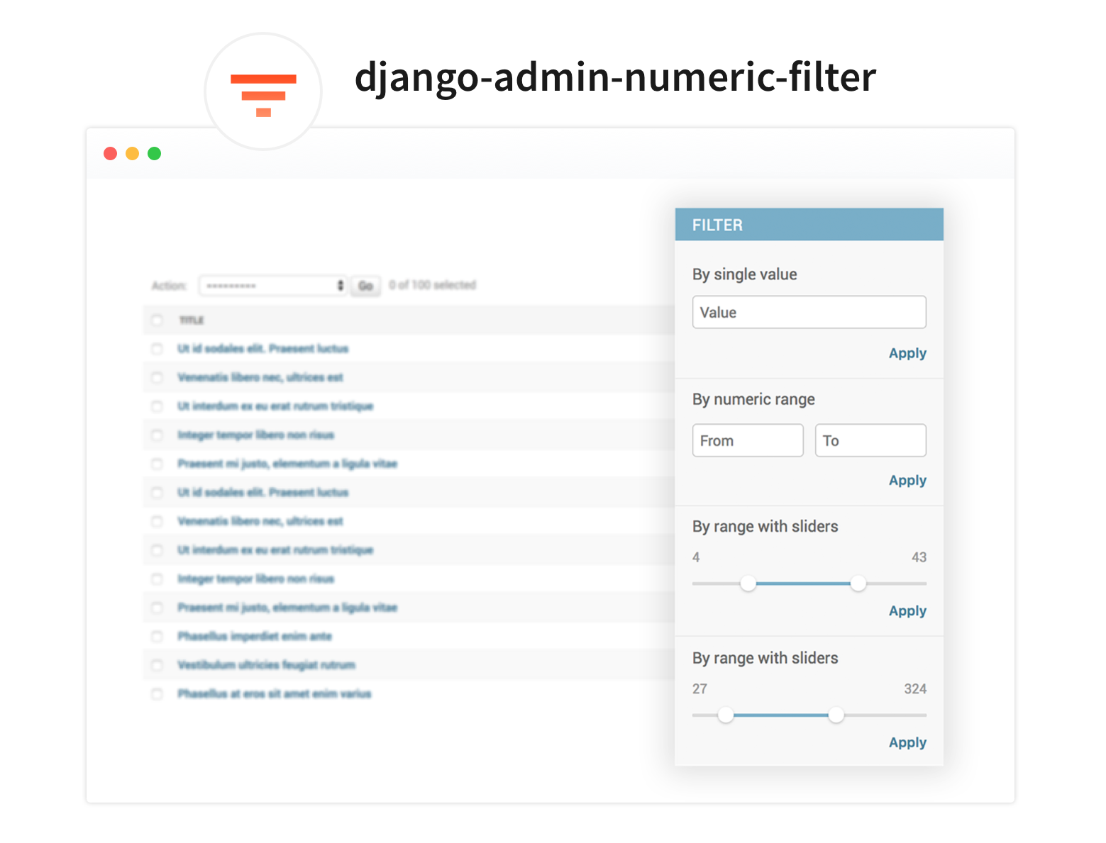Open 'Phasellus imperdiet enim ante' link
Viewport: 1106px width, 843px height.
click(255, 636)
